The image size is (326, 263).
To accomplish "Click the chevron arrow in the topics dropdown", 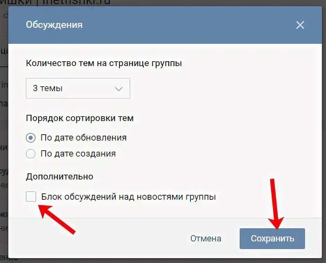I will pyautogui.click(x=118, y=89).
